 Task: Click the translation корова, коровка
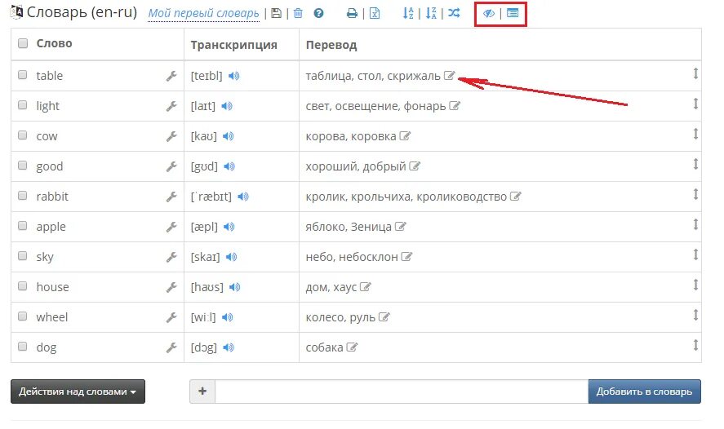(x=351, y=136)
